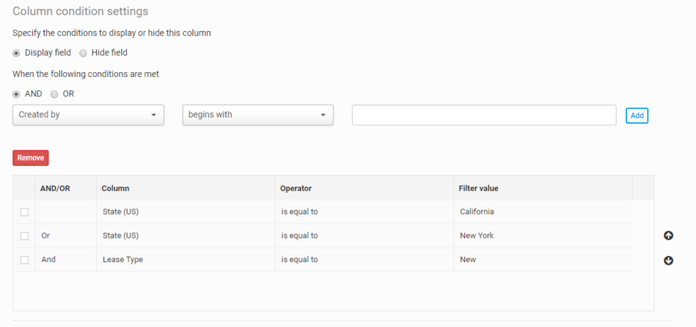Click the filter value text input

(484, 115)
